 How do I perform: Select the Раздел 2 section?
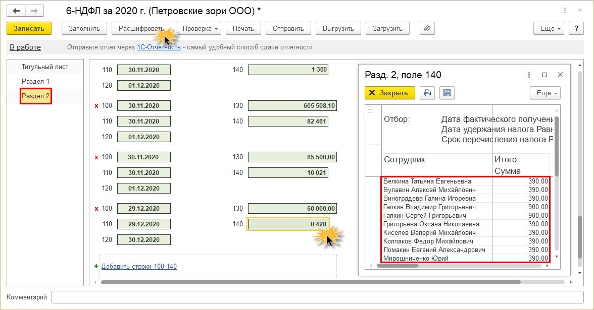coord(35,96)
